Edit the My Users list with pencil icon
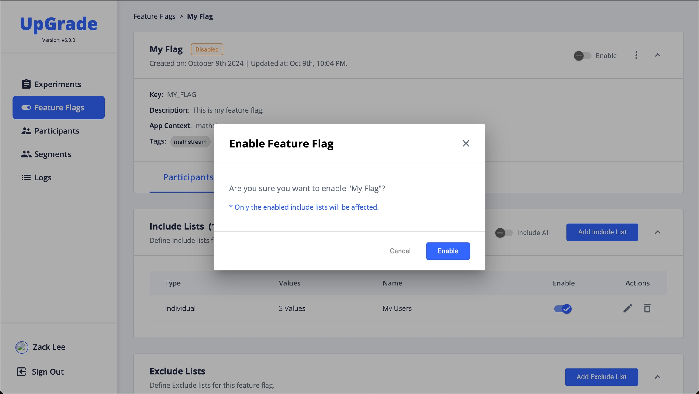The image size is (699, 394). pyautogui.click(x=628, y=308)
